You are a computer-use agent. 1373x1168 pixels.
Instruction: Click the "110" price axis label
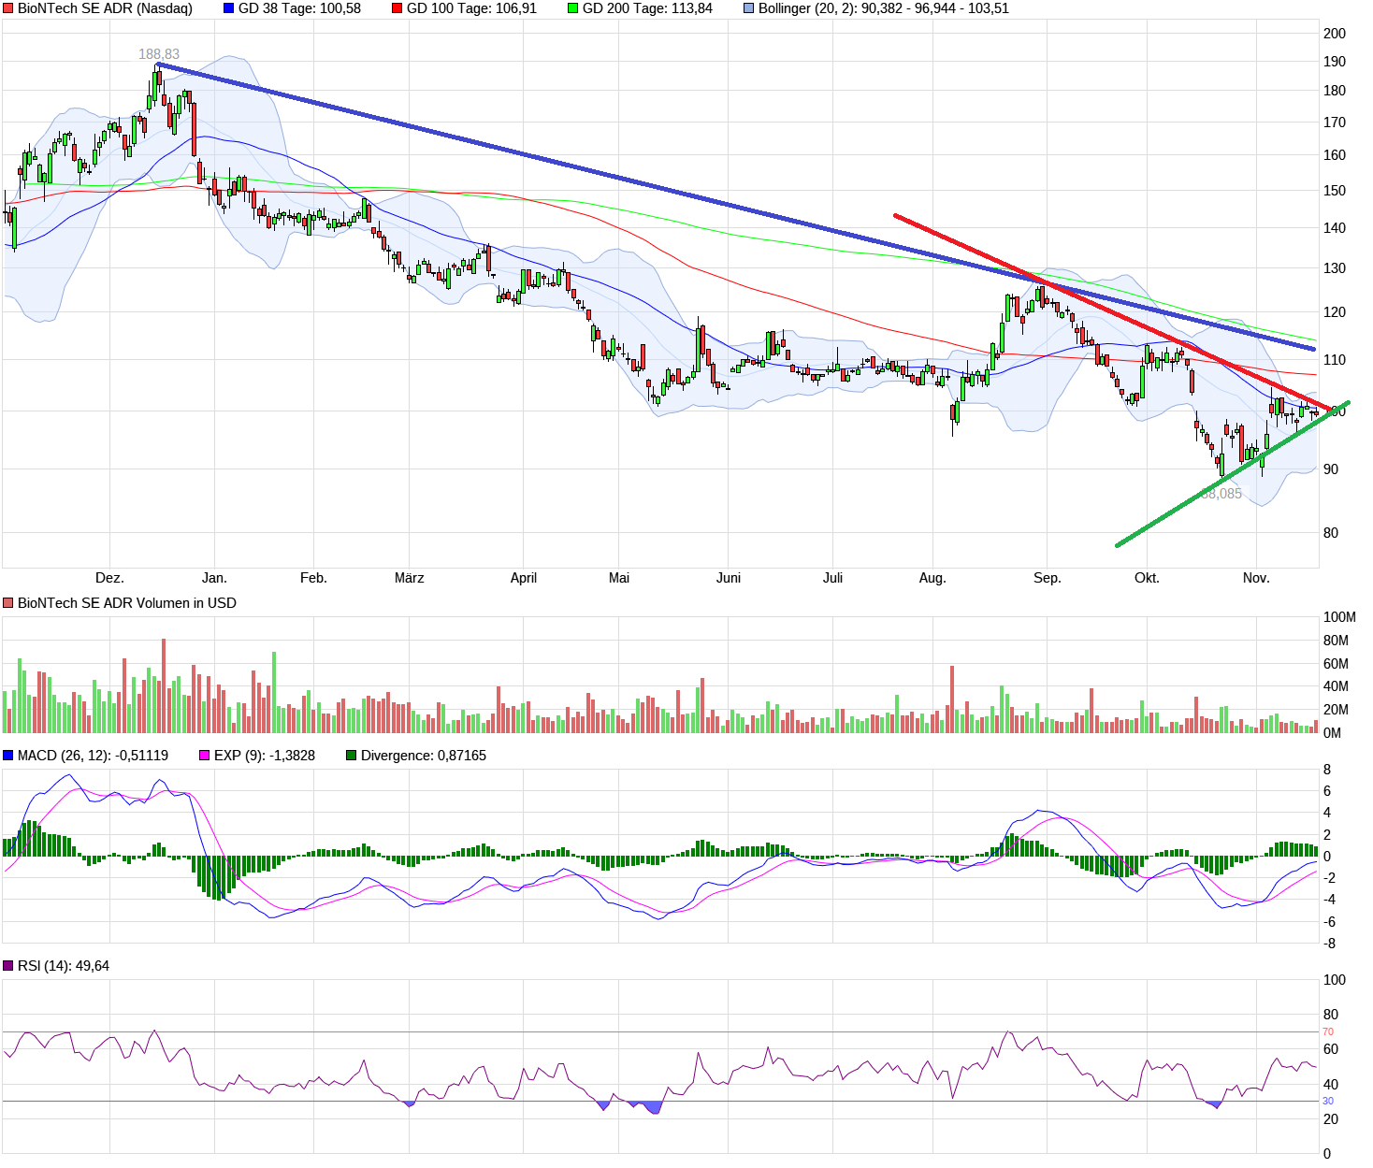(1335, 360)
